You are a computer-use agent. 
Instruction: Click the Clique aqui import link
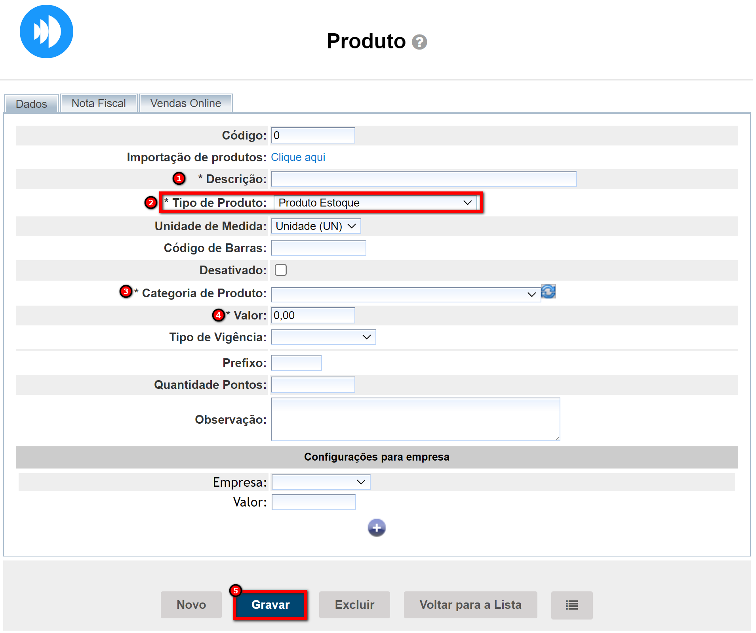click(298, 157)
